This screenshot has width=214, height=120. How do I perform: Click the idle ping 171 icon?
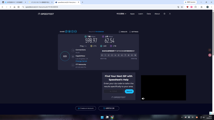coord(91,46)
